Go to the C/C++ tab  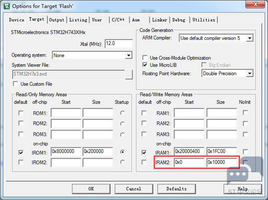[x=118, y=20]
